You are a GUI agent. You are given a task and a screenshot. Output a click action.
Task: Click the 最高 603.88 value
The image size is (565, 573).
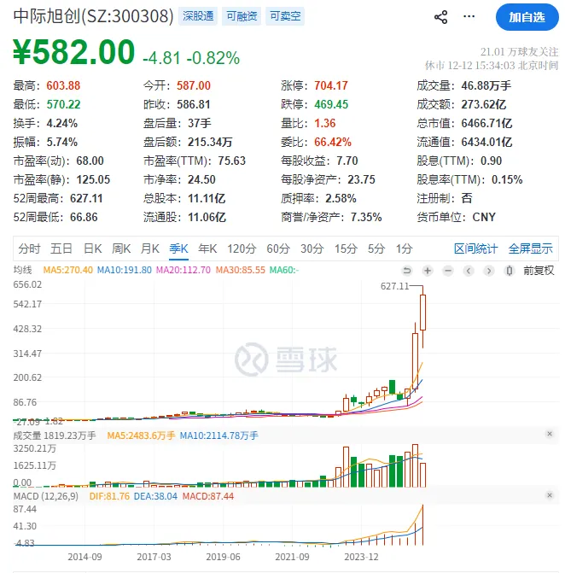(x=63, y=86)
